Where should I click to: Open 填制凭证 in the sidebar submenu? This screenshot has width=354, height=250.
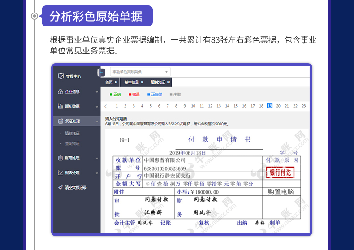[72, 133]
